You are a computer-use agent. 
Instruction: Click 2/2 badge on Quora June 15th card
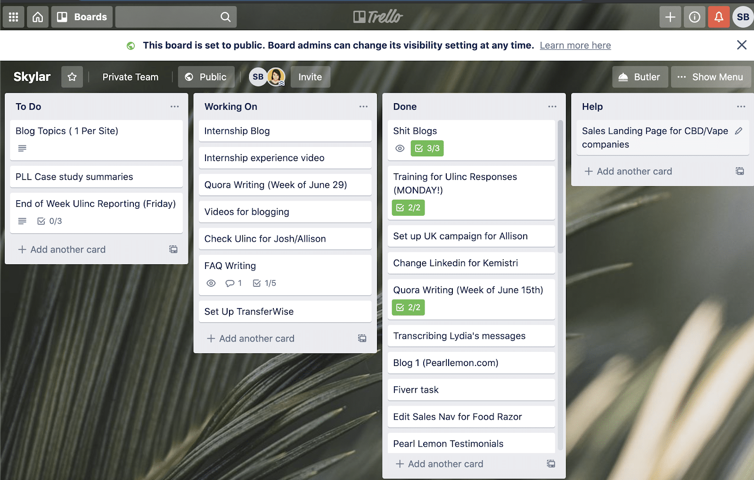tap(408, 308)
